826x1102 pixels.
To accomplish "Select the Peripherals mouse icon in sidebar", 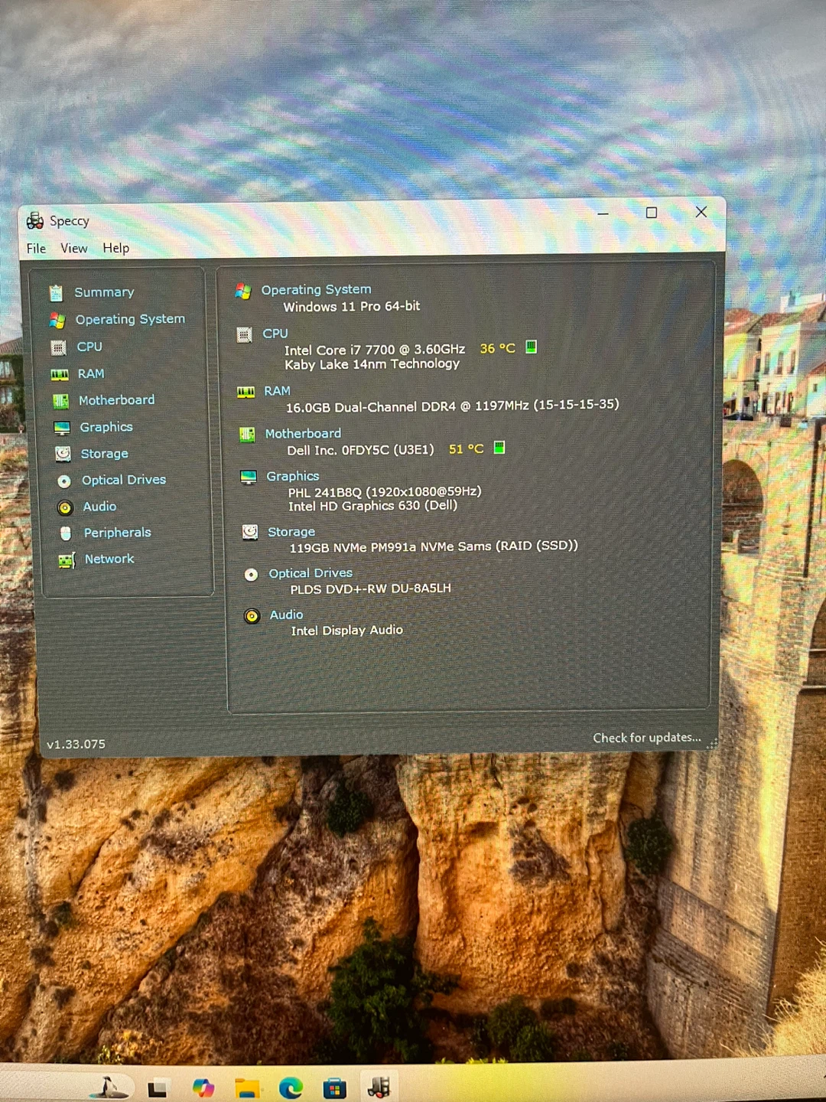I will pyautogui.click(x=66, y=533).
